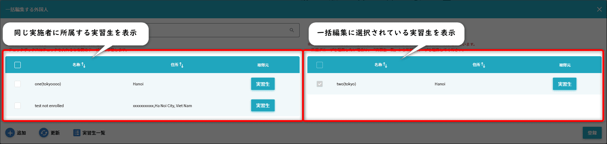Click the magnifier search icon

click(x=292, y=30)
